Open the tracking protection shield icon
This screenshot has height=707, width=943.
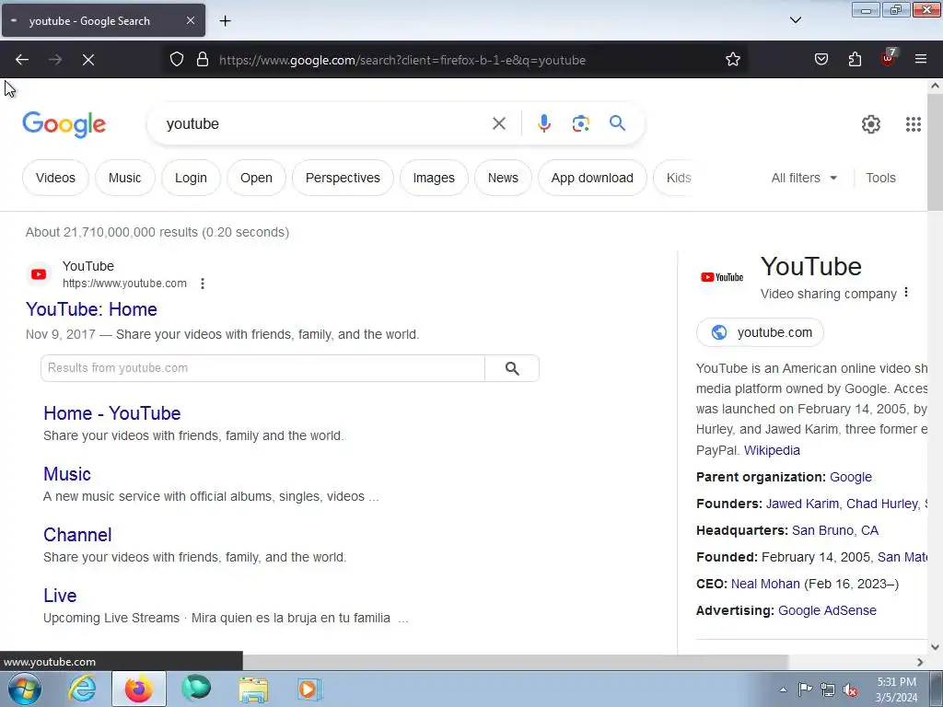[x=176, y=59]
